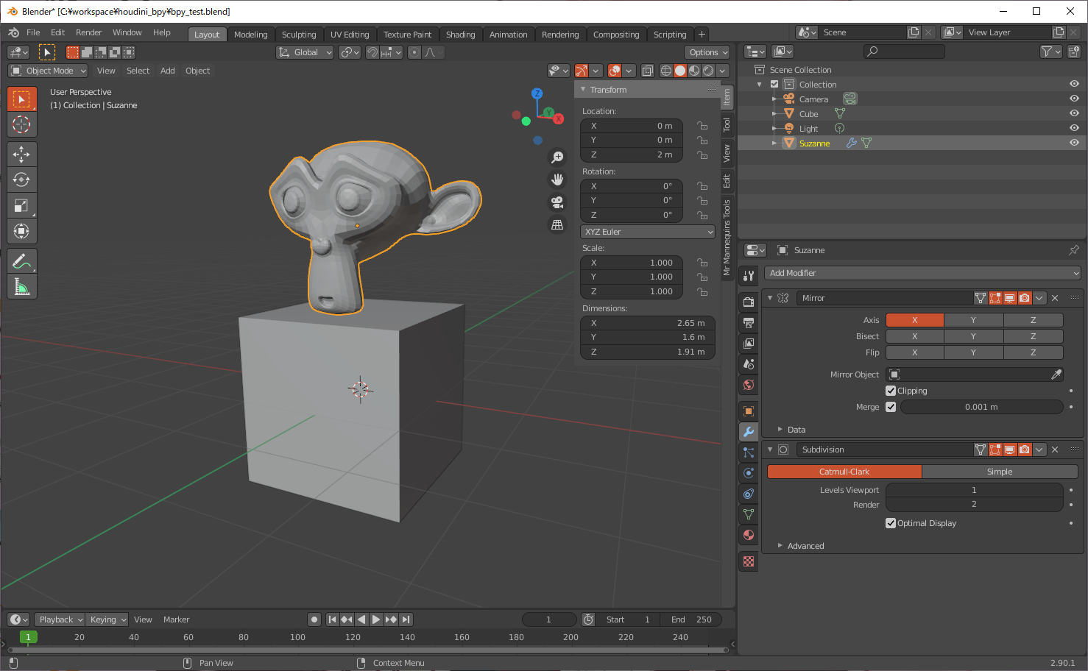Hide the Camera in the outliner
1088x671 pixels.
click(1074, 99)
